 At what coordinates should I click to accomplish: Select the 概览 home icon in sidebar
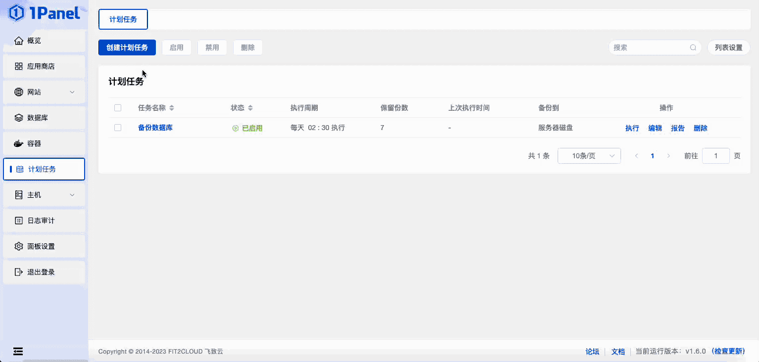[18, 40]
